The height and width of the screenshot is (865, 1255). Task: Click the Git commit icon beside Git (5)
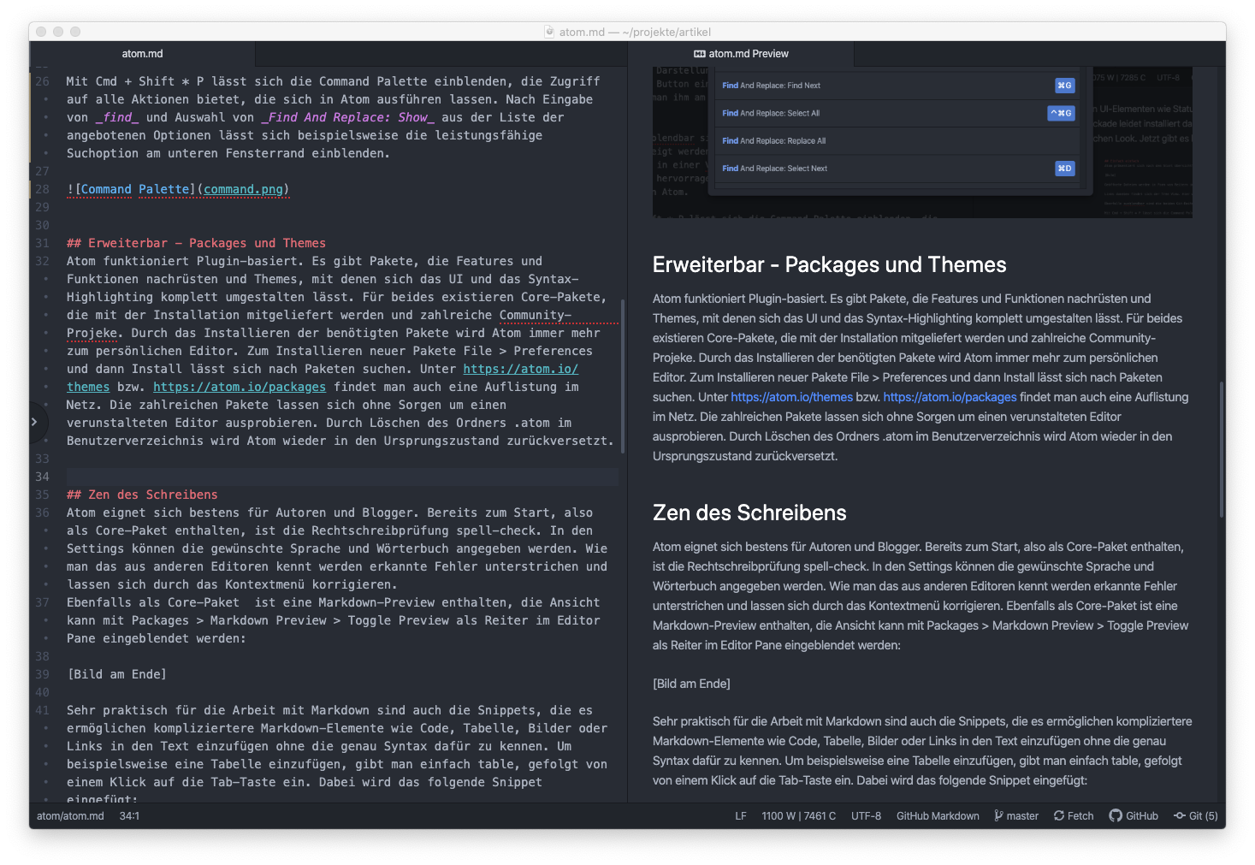click(x=1180, y=816)
